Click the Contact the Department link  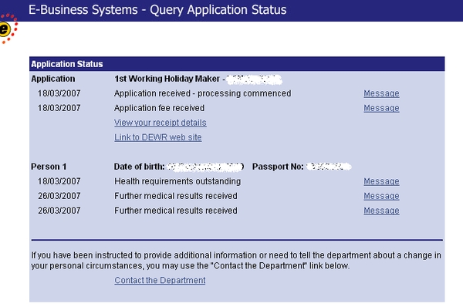coord(160,281)
